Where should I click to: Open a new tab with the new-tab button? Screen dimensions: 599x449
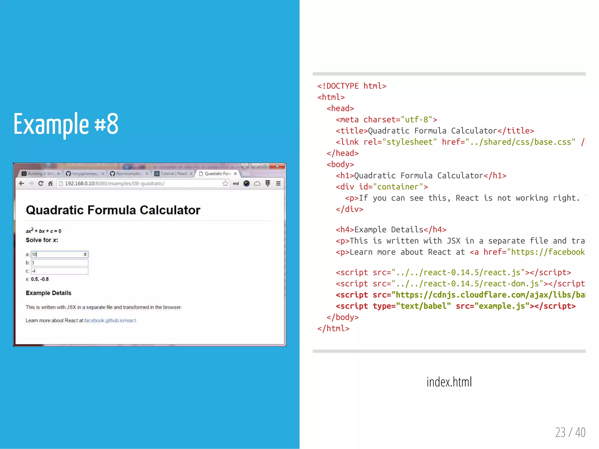pyautogui.click(x=246, y=174)
